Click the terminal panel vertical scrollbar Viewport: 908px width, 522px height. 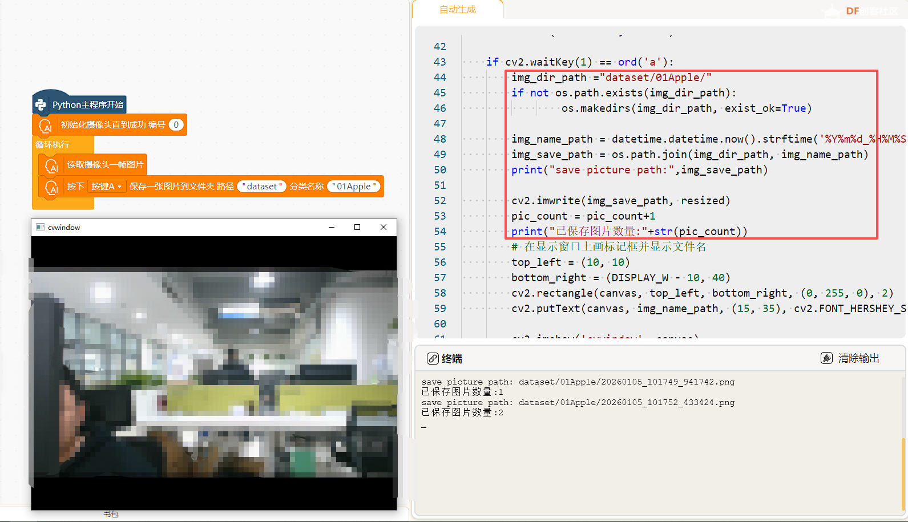click(x=903, y=474)
